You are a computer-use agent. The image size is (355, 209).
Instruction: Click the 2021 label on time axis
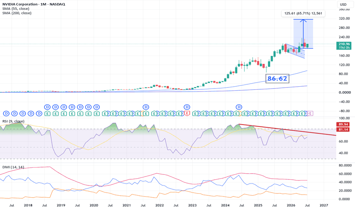point(126,205)
